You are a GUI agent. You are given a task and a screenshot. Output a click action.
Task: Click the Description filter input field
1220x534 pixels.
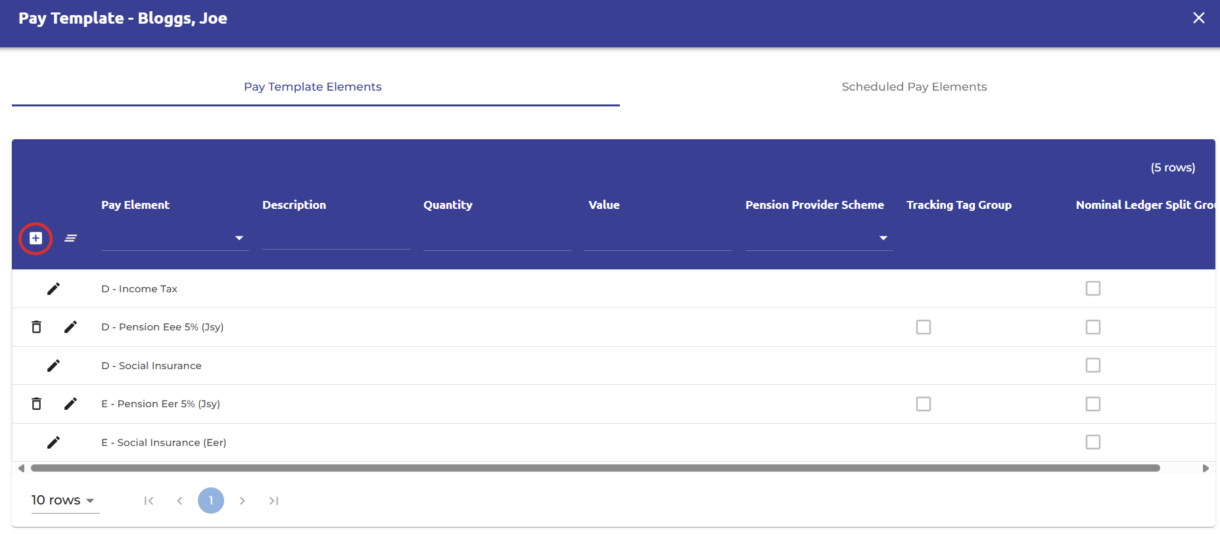pyautogui.click(x=336, y=238)
